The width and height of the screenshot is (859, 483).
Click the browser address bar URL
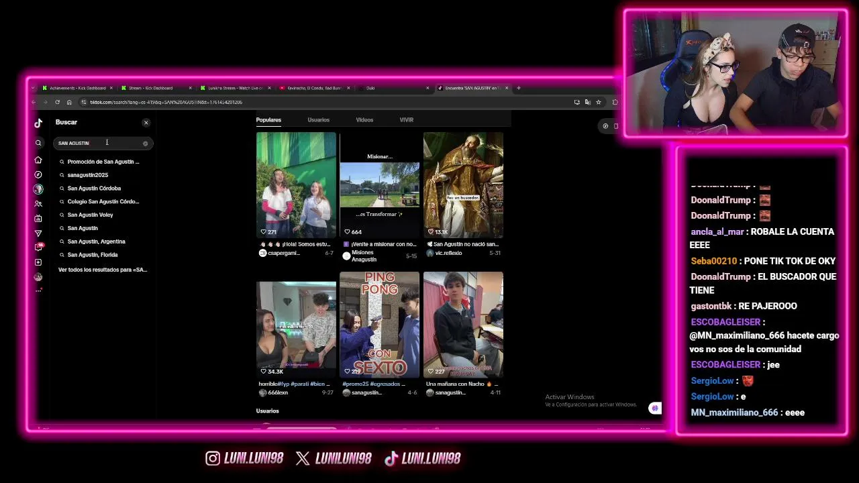[x=166, y=102]
